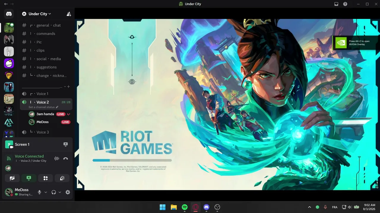The height and width of the screenshot is (213, 380).
Task: Open the Windows Start menu
Action: pyautogui.click(x=163, y=207)
